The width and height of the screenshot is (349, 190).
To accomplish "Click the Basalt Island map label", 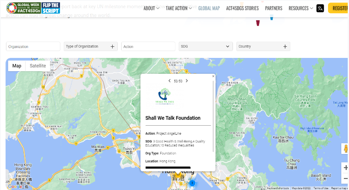I will tap(321, 177).
